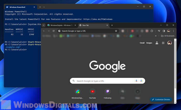Click Chrome page vertical scrollbar

tap(175, 64)
